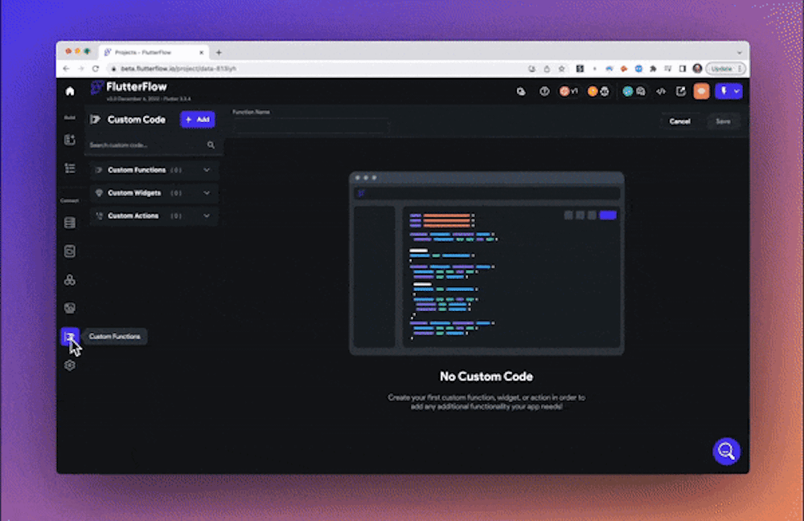
Task: Click into the Function Name input field
Action: (310, 125)
